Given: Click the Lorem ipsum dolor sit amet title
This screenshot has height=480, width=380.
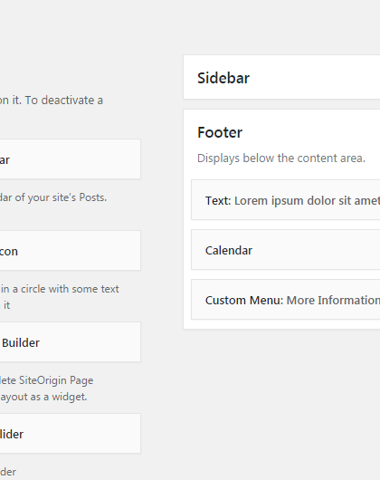Looking at the screenshot, I should pyautogui.click(x=307, y=201).
